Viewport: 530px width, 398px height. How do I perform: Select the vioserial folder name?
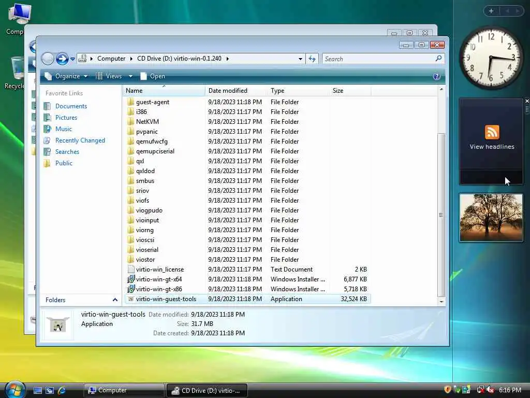point(147,250)
